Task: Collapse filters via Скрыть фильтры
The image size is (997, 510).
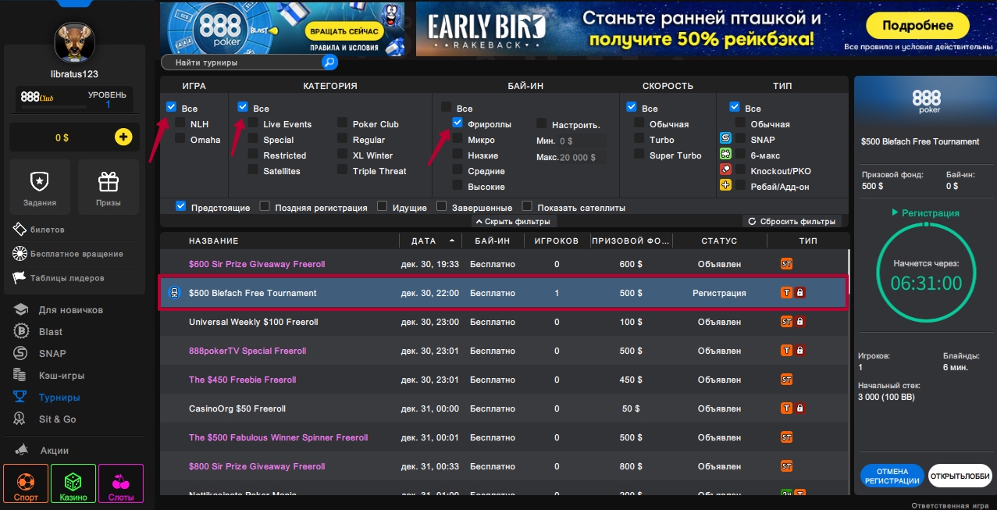Action: (512, 221)
